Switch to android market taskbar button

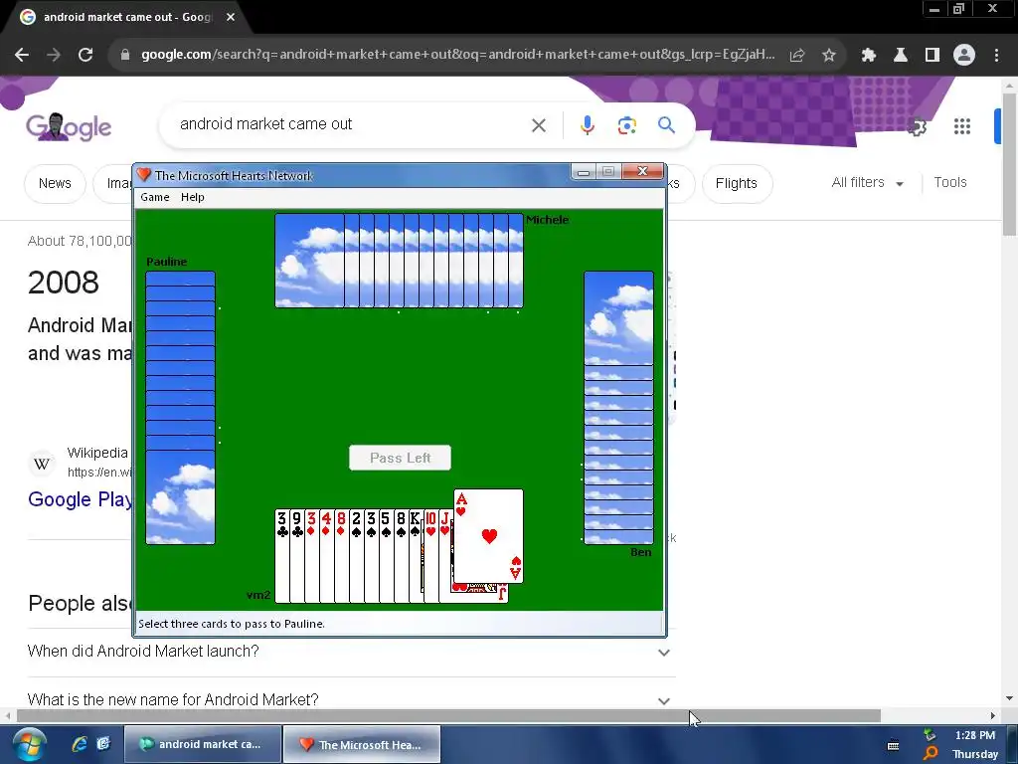(203, 744)
